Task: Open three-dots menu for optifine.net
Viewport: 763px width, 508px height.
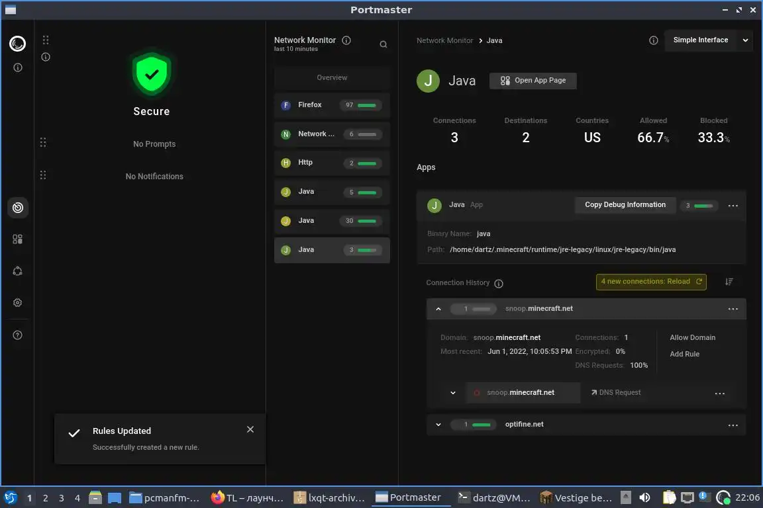Action: click(x=733, y=425)
